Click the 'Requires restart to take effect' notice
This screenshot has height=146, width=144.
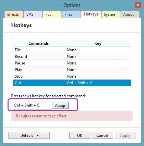click(72, 116)
